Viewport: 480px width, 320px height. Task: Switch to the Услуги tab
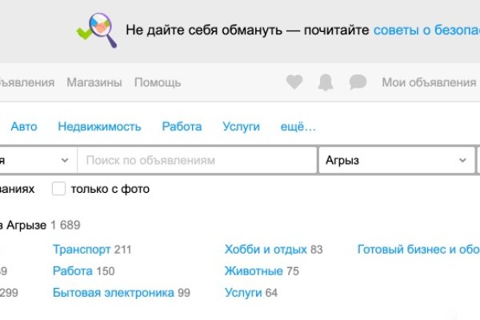click(x=241, y=126)
